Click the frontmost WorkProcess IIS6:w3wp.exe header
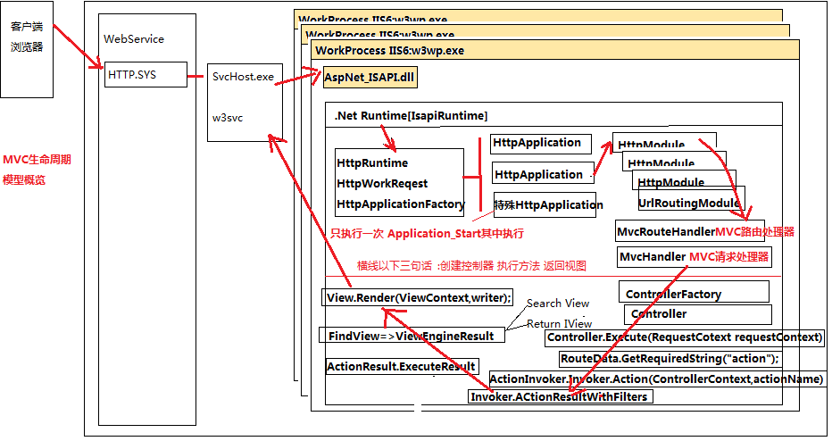832x441 pixels. click(555, 50)
